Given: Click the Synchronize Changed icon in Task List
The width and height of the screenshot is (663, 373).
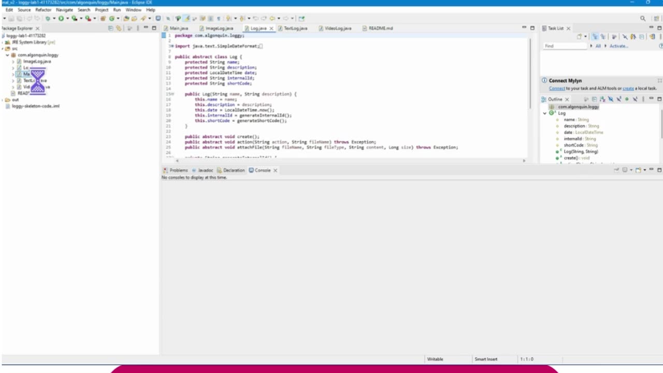Looking at the screenshot, I should pyautogui.click(x=652, y=37).
